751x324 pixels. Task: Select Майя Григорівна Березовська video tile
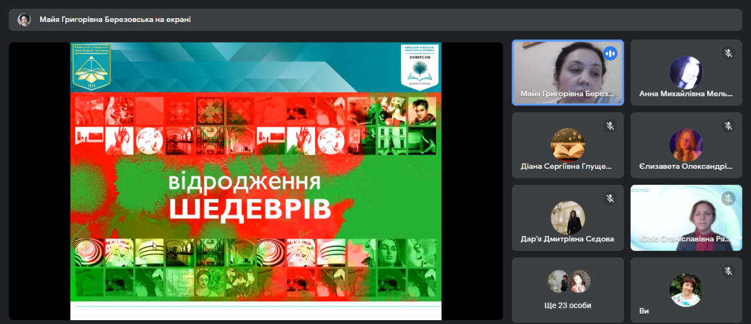coord(567,72)
